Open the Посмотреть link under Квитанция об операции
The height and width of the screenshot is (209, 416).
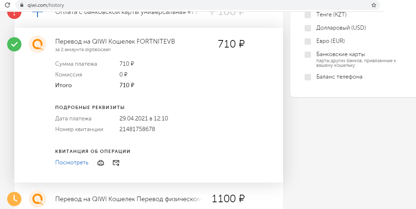click(71, 162)
